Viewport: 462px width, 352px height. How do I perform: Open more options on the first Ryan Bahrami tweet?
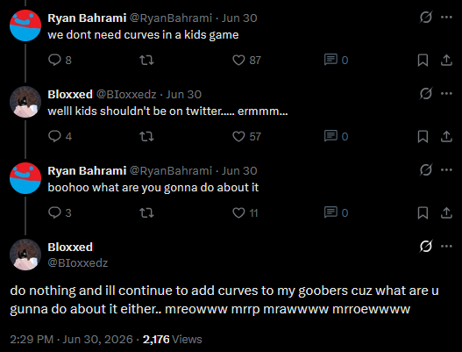click(446, 17)
